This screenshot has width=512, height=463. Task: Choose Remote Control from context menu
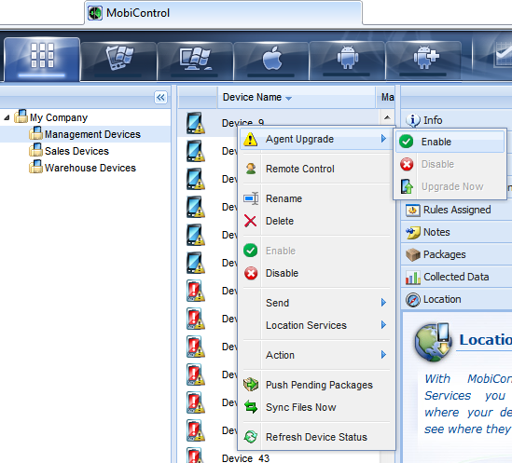pos(316,169)
